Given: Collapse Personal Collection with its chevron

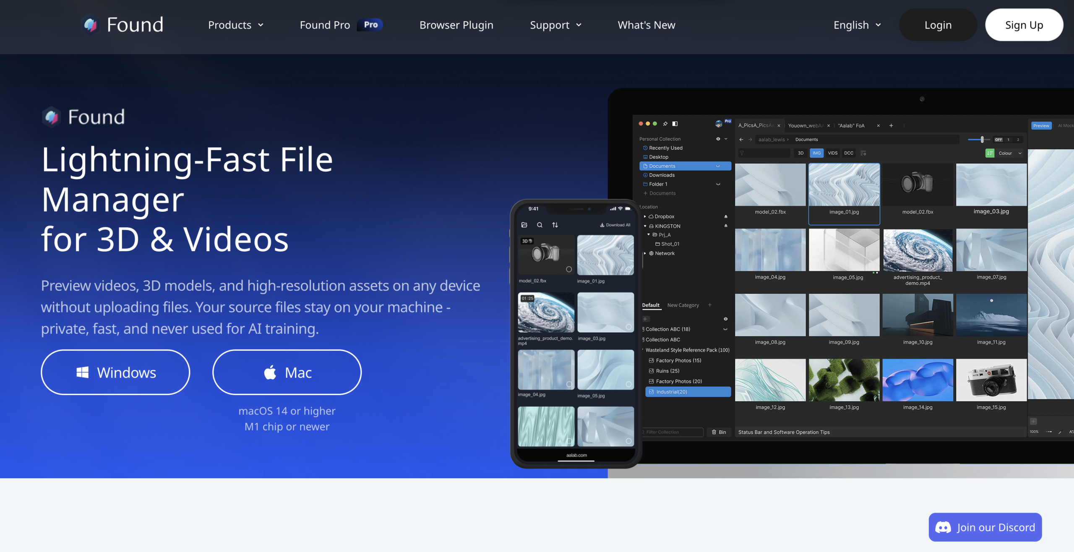Looking at the screenshot, I should (x=726, y=139).
